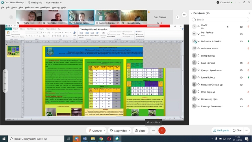Screen dimensions: 252x142
Task: Expand video options arrow beside Stop video
Action: point(130,131)
